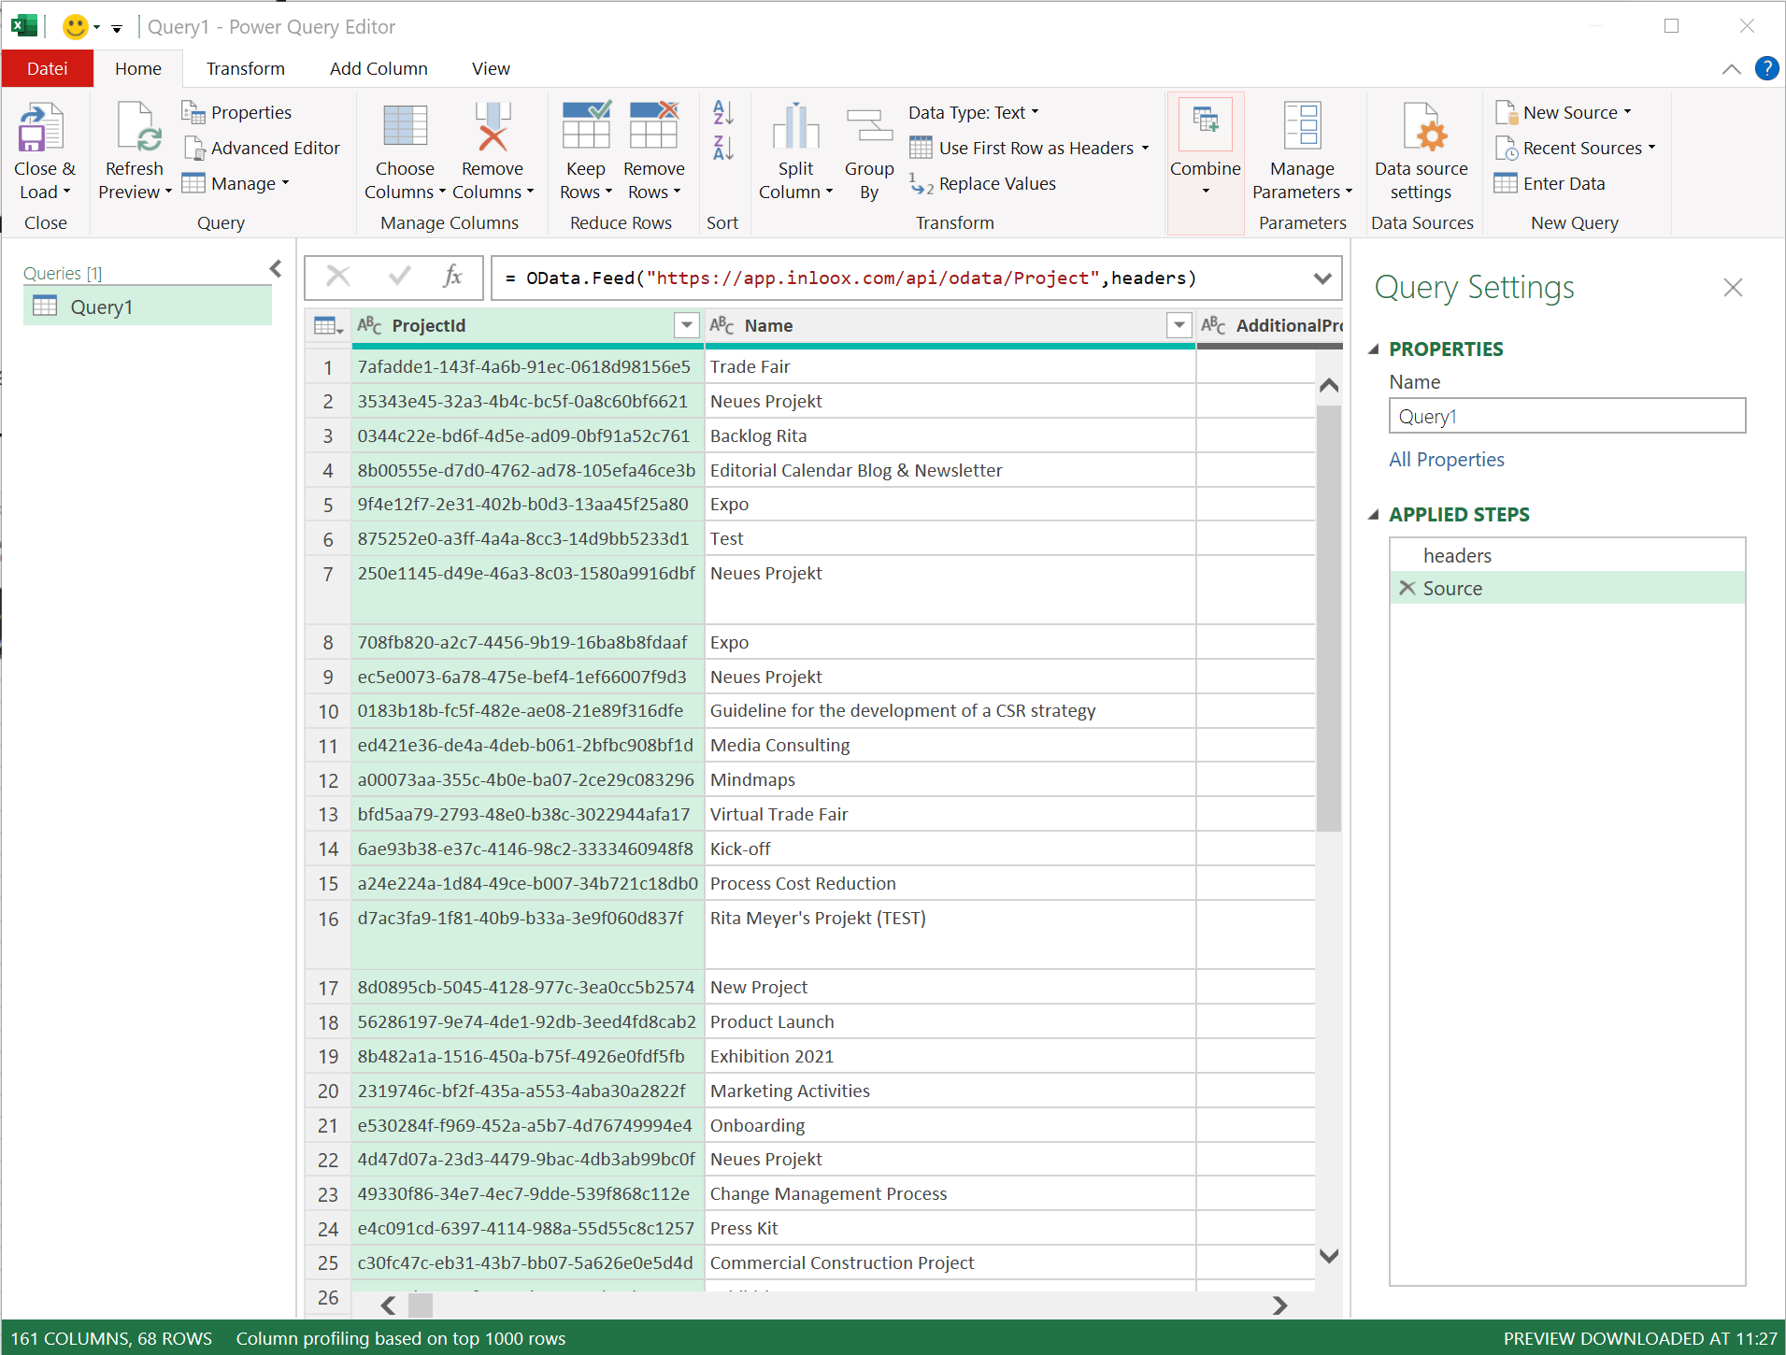The height and width of the screenshot is (1355, 1786).
Task: Switch to the Home tab
Action: point(138,68)
